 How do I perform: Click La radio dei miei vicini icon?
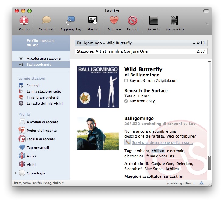click(21, 103)
